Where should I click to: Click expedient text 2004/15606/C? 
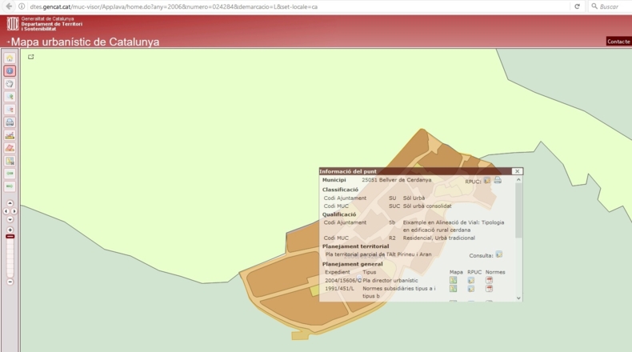tap(343, 280)
